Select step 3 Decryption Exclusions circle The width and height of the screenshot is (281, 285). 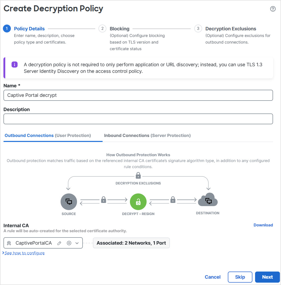[x=198, y=28]
